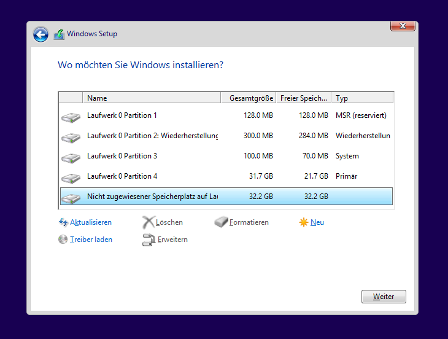This screenshot has width=448, height=339.
Task: Click the MSR (reserviert) type cell
Action: coord(361,115)
